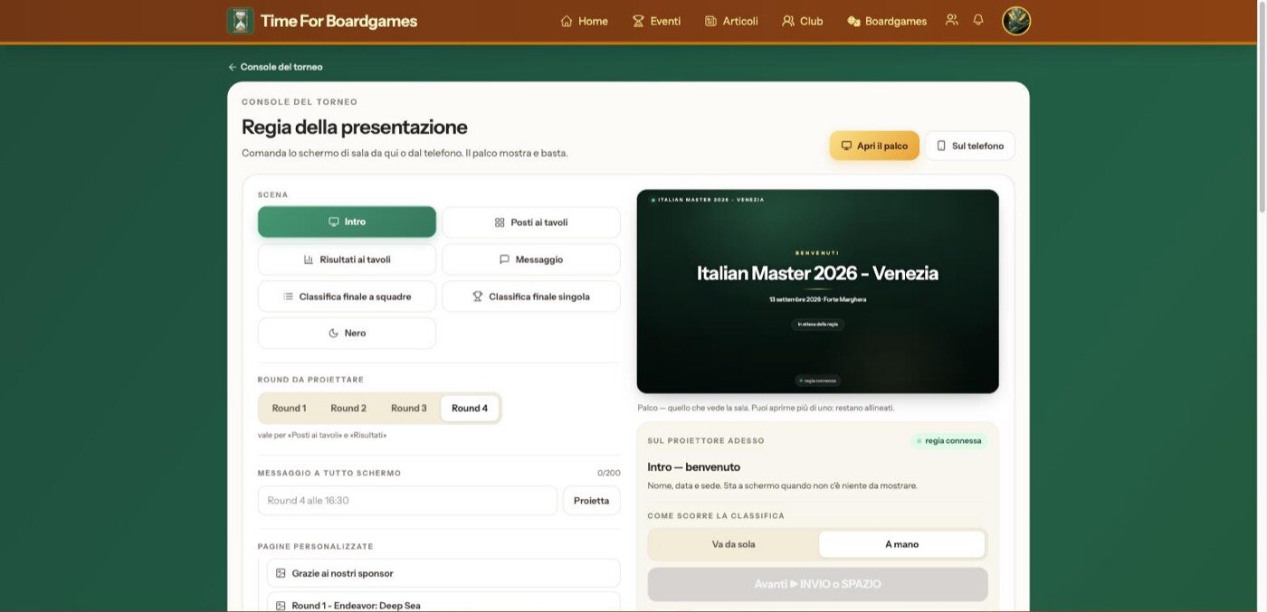Select the Risultati ai tavoli scene
Screen dimensions: 1267x612
pyautogui.click(x=347, y=259)
